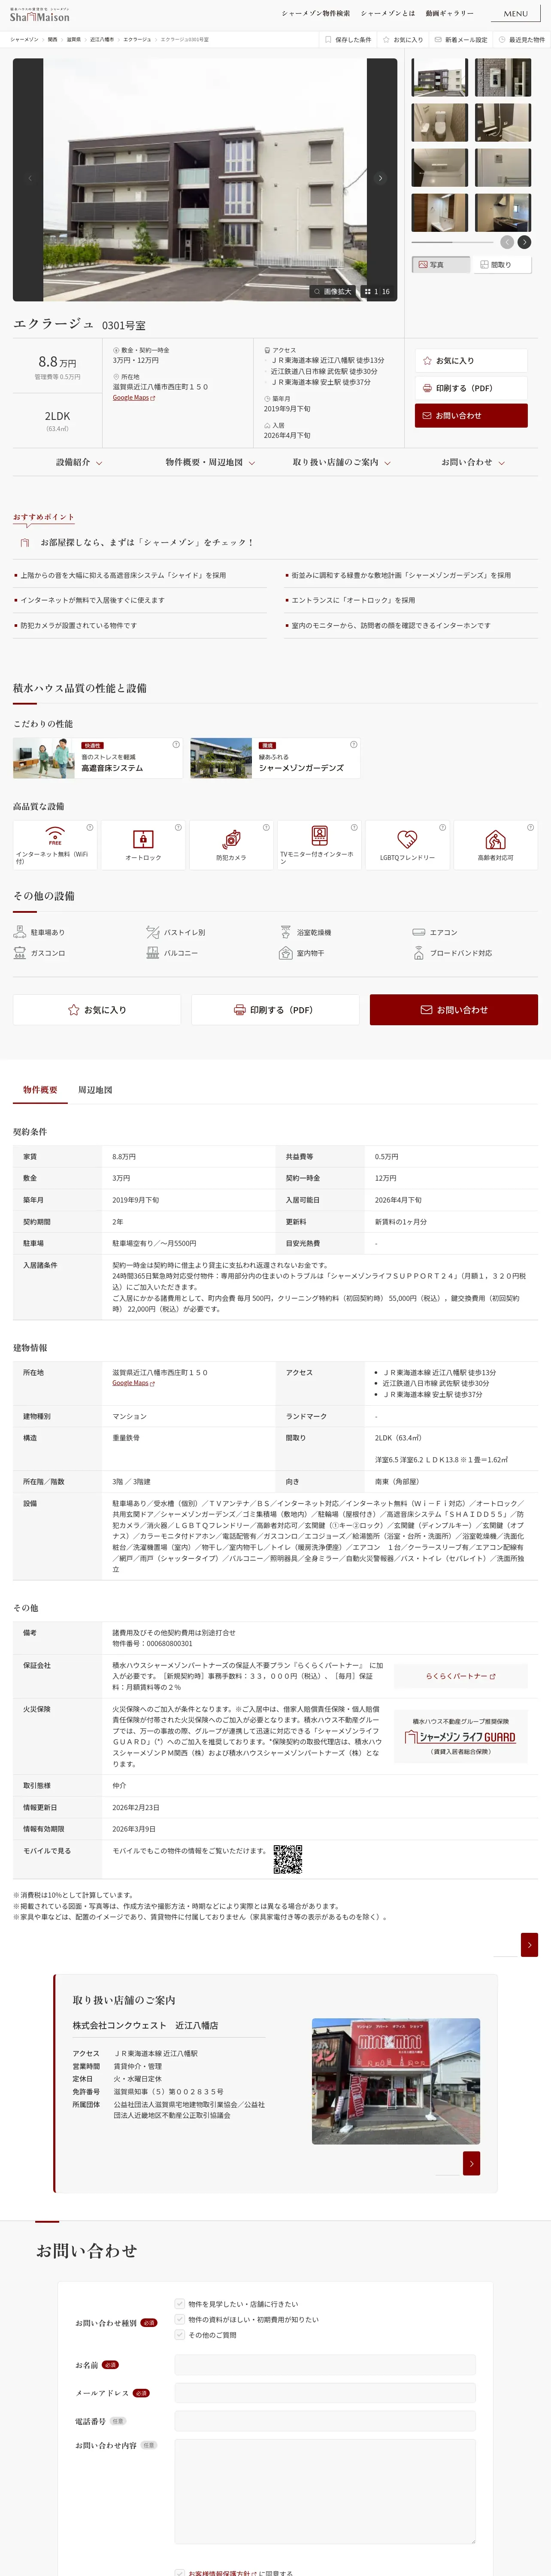551x2576 pixels.
Task: Click the red お問い合わせ button beside the summary
Action: (x=471, y=415)
